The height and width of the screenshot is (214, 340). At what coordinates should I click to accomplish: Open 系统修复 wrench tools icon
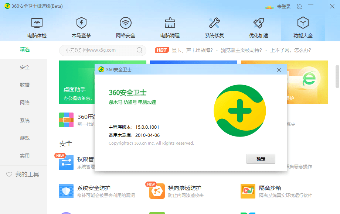click(x=214, y=23)
